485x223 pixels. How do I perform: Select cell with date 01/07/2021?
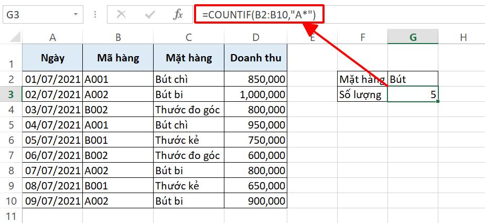click(52, 79)
